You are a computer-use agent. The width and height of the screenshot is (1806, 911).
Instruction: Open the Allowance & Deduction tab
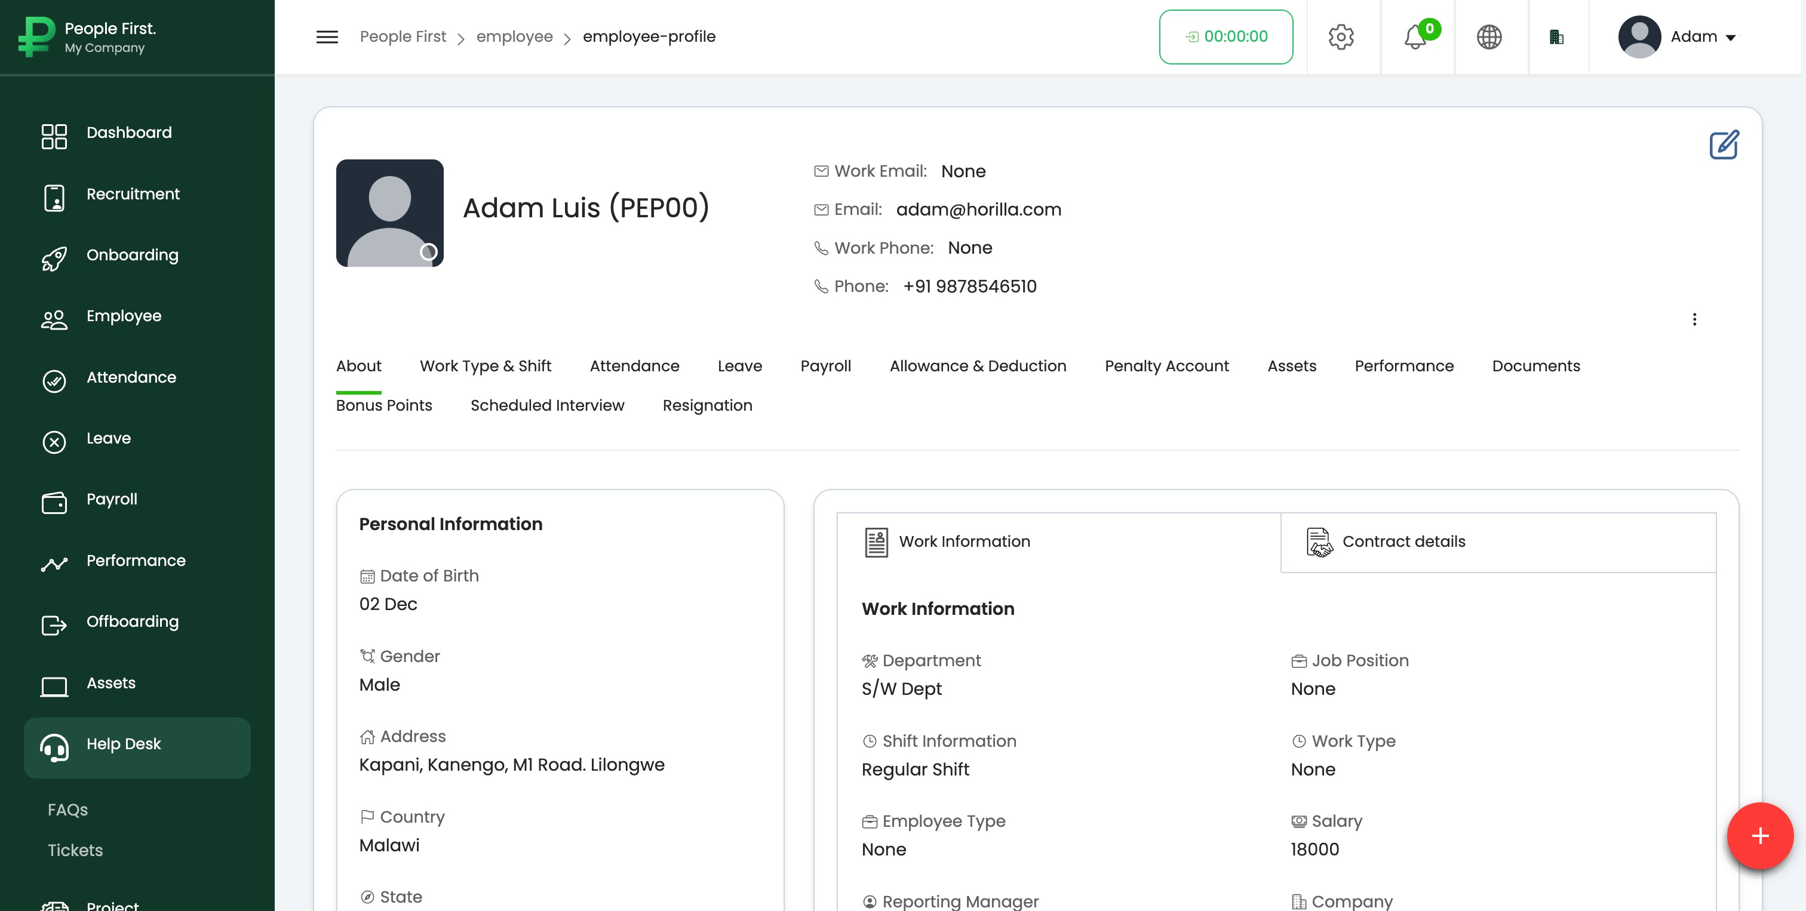(x=977, y=366)
